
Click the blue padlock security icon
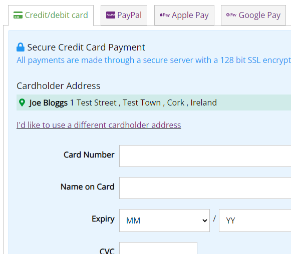[x=21, y=47]
